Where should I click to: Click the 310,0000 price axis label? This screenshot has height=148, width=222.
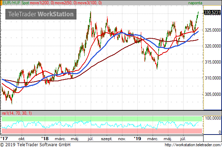click(213, 78)
